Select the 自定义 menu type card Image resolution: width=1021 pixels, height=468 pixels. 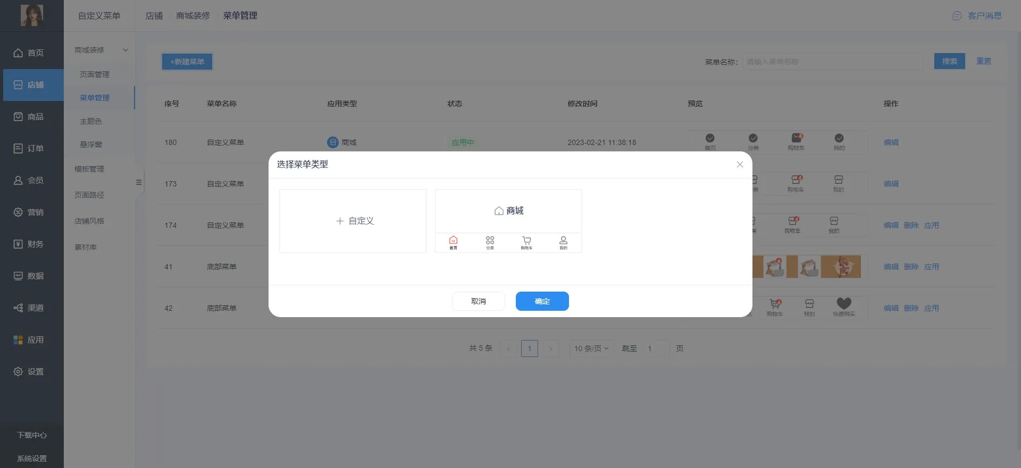(x=353, y=221)
